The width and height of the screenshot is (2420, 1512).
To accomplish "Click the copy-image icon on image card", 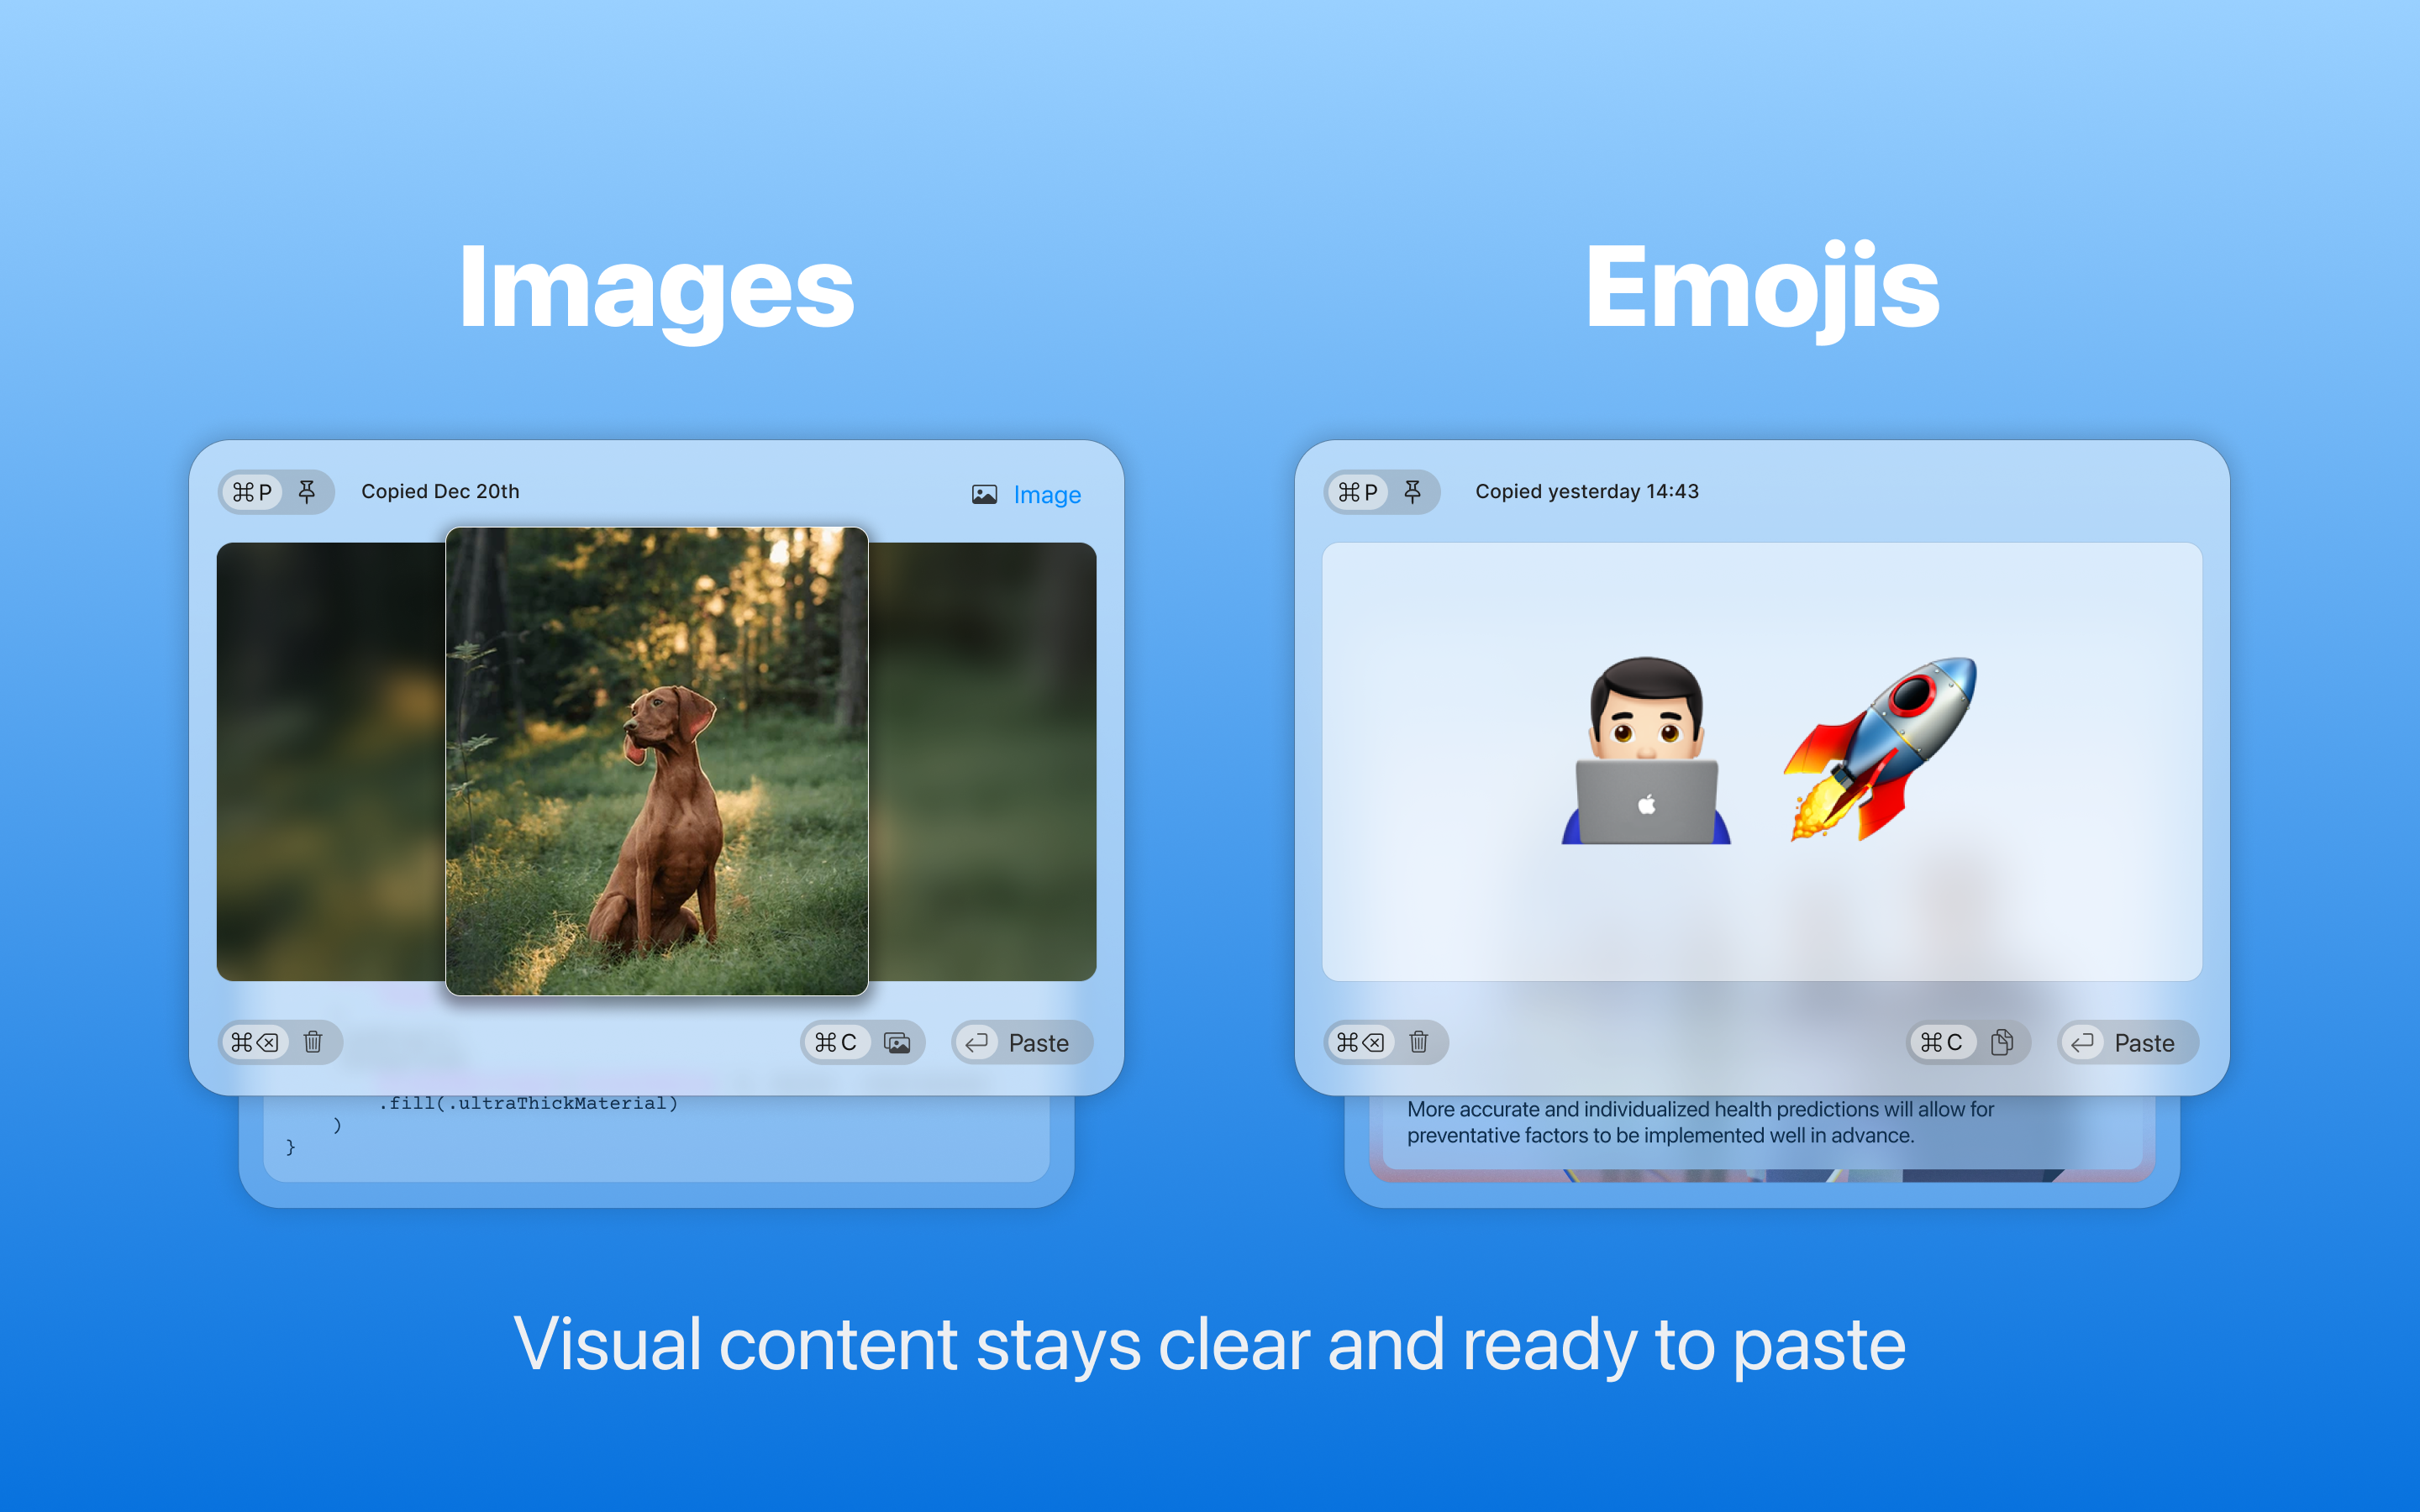I will (x=897, y=1042).
